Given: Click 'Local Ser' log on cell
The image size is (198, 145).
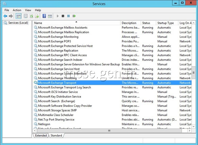Looking at the screenshot, I should pos(185,120).
